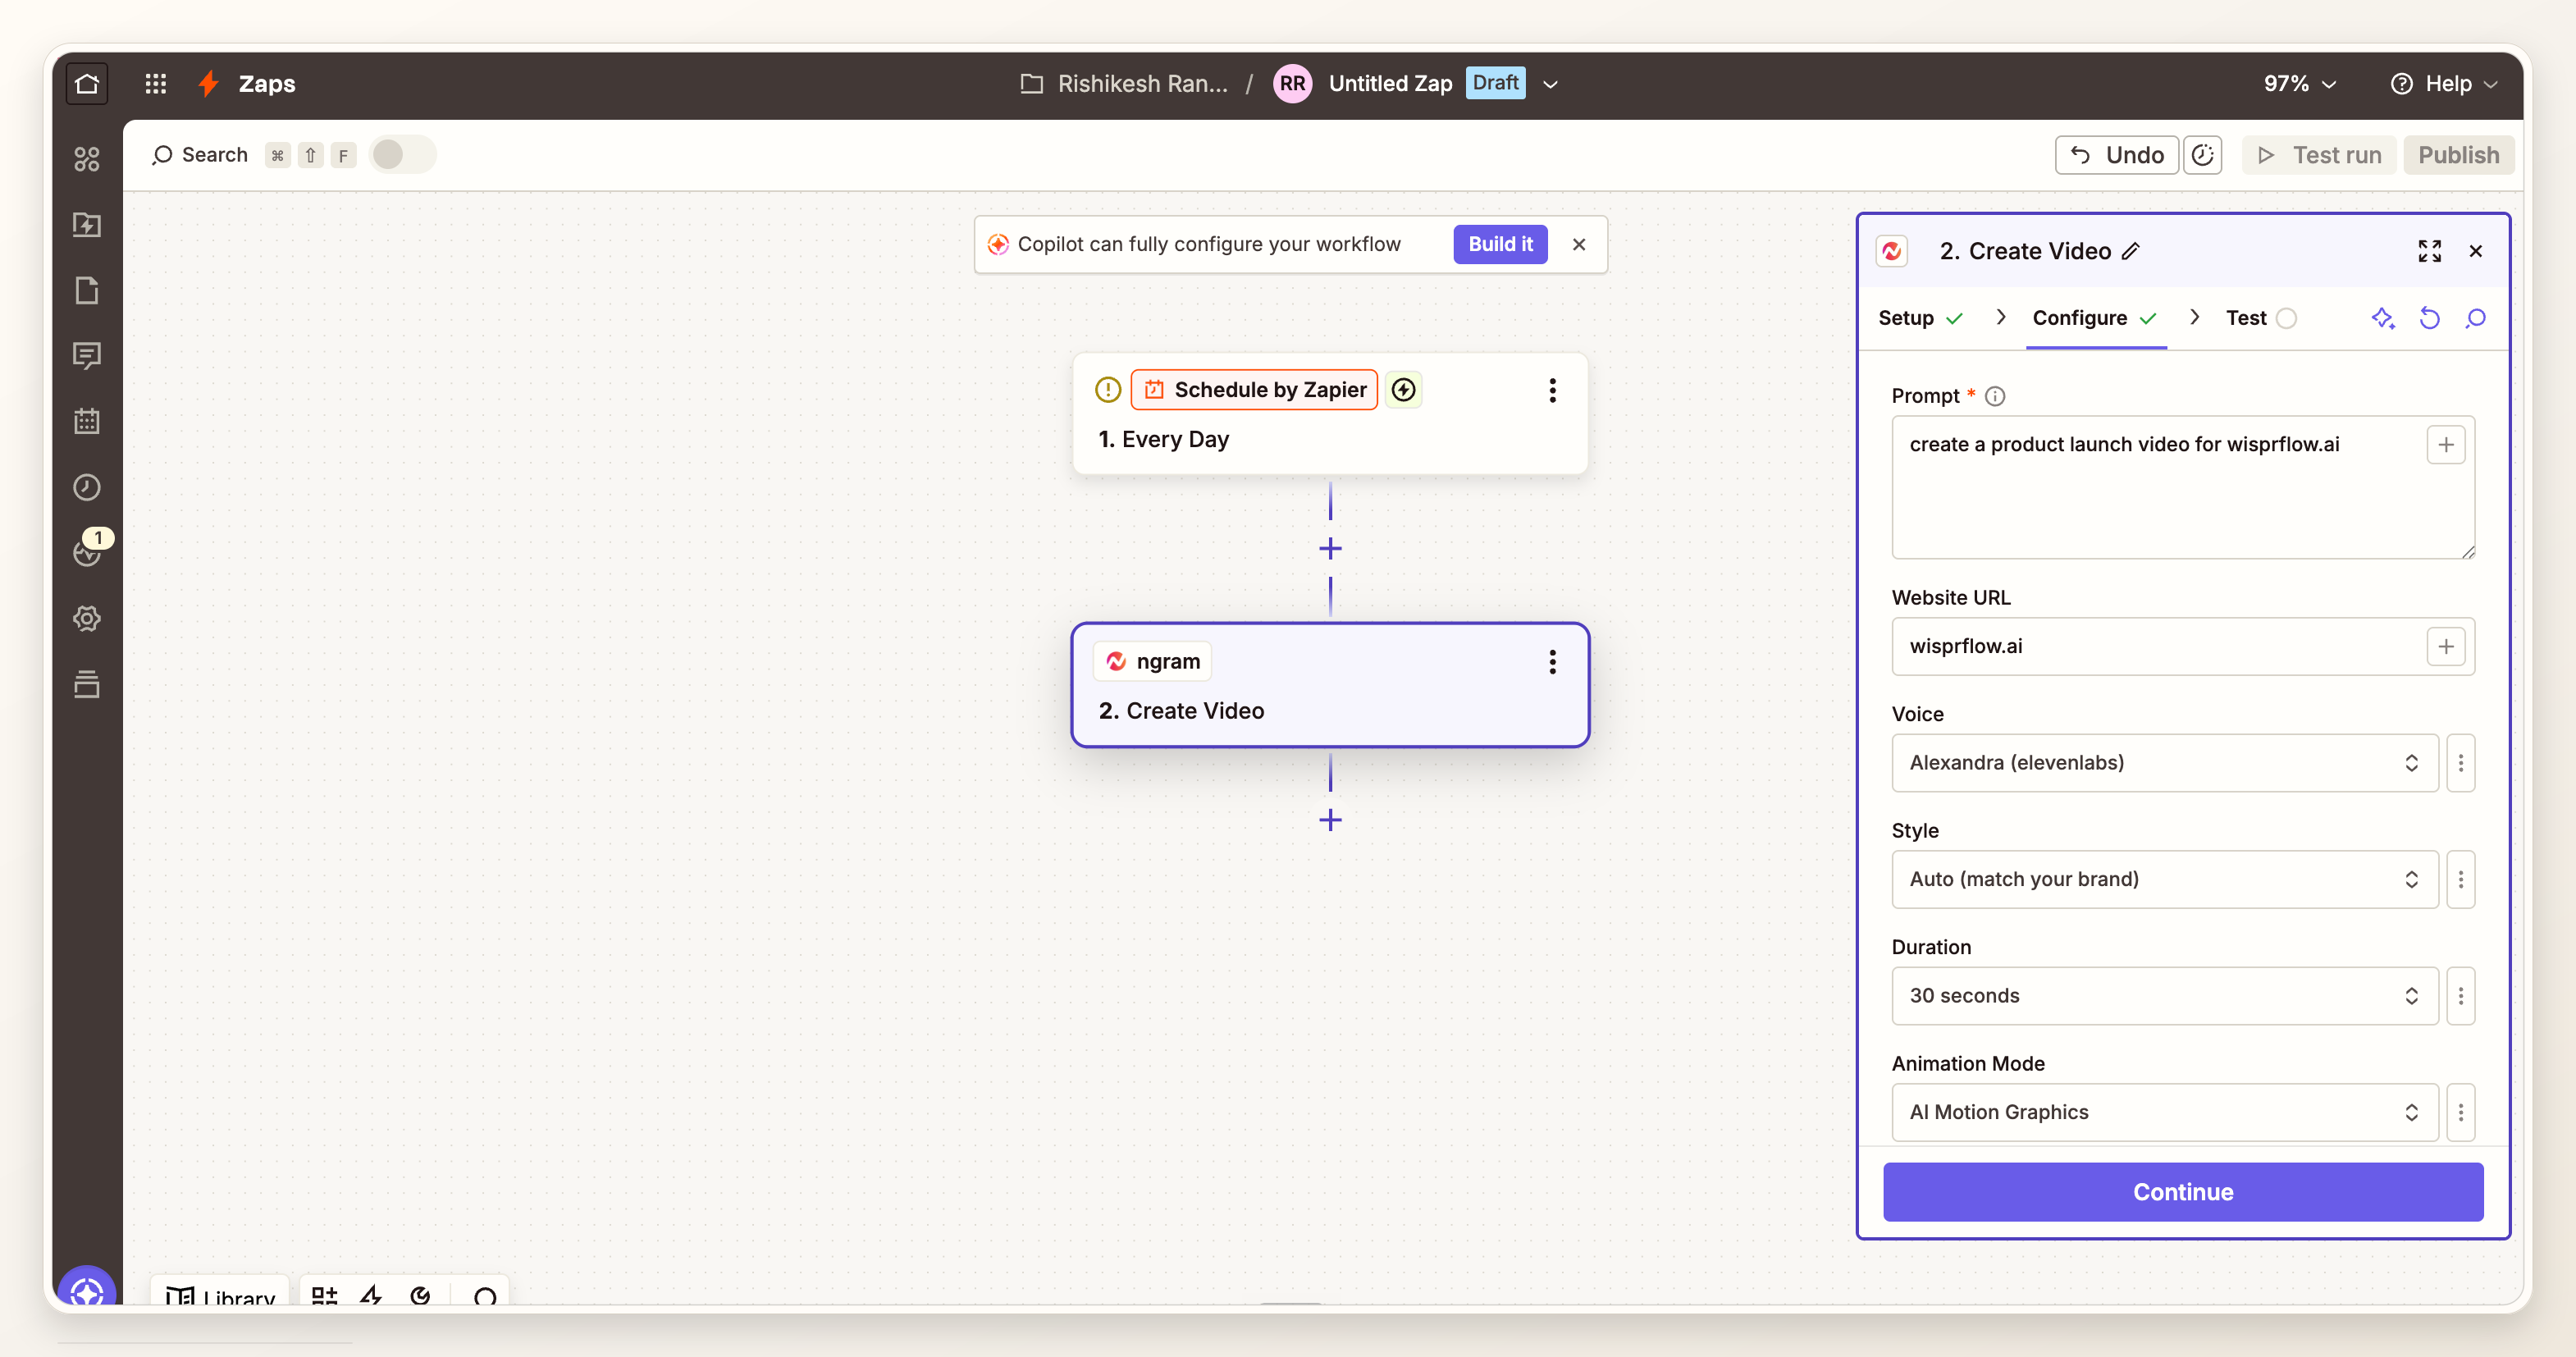This screenshot has width=2576, height=1357.
Task: Click the Search button in toolbar
Action: (x=200, y=155)
